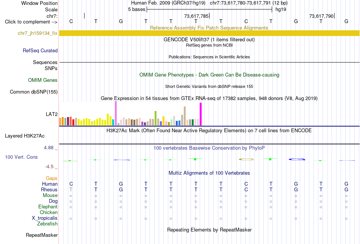Click 'Publications: Sequences in Scientific Articles' heading
The height and width of the screenshot is (244, 360).
tap(209, 57)
